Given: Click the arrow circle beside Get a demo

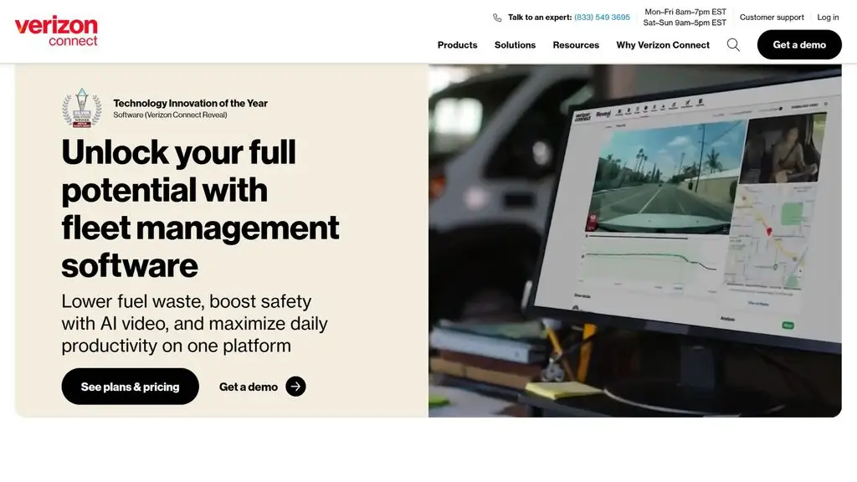Looking at the screenshot, I should click(295, 387).
